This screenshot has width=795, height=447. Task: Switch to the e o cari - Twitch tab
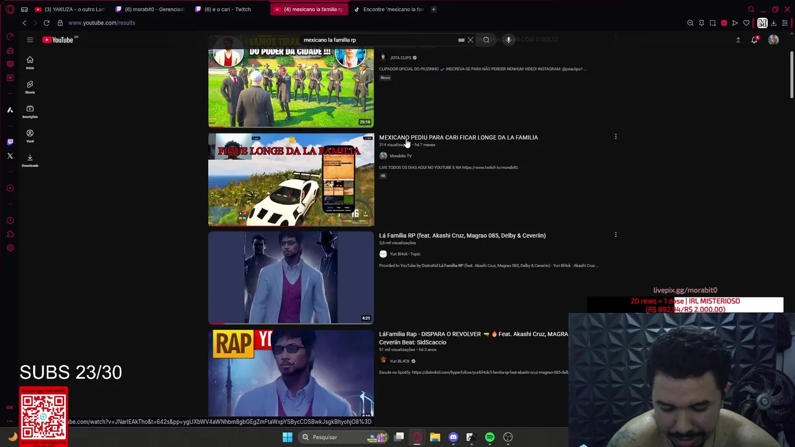(x=227, y=9)
